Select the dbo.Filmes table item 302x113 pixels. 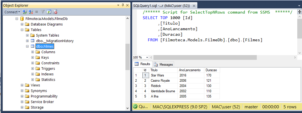click(45, 46)
